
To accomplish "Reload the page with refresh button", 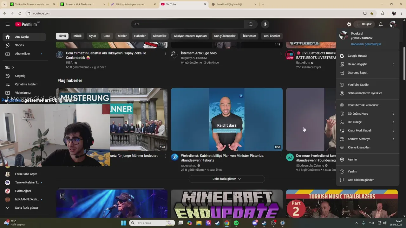I will point(20,13).
